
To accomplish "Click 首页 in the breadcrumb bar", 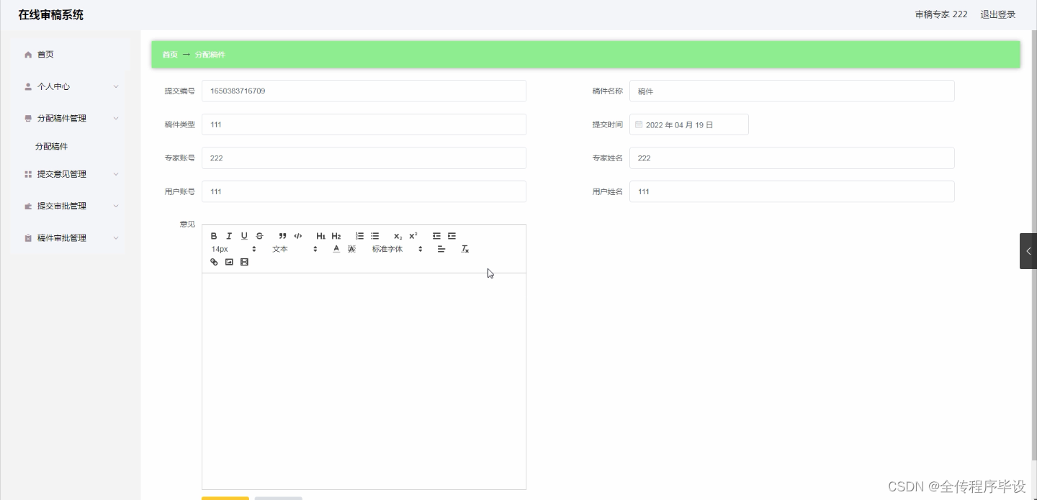I will pos(169,54).
